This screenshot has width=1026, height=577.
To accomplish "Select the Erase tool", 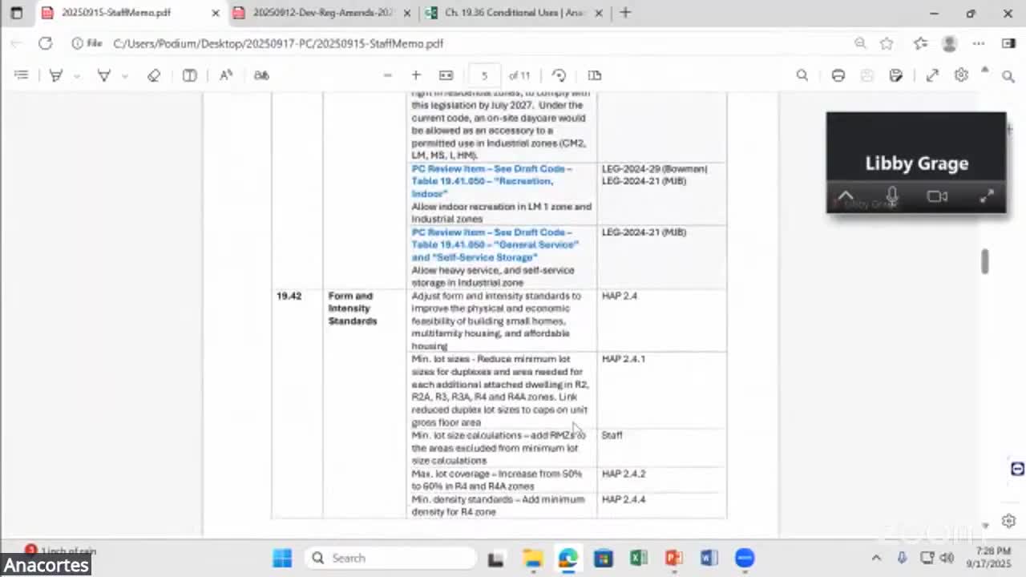I will (x=154, y=75).
